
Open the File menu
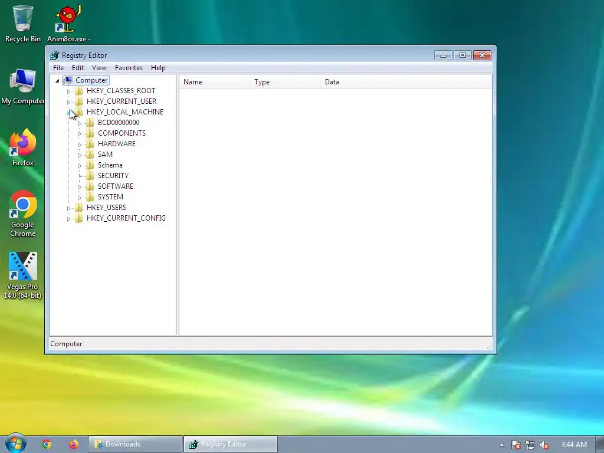(58, 68)
